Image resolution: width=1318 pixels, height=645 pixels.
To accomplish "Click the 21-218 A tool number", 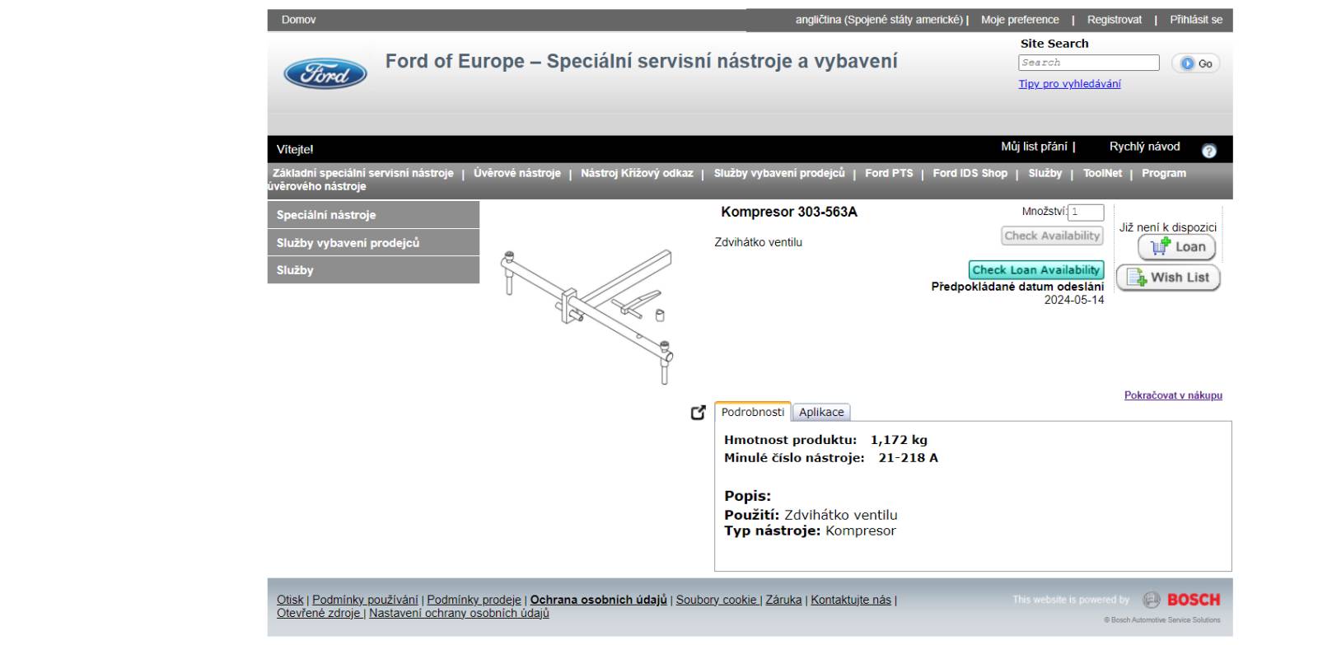I will click(908, 458).
